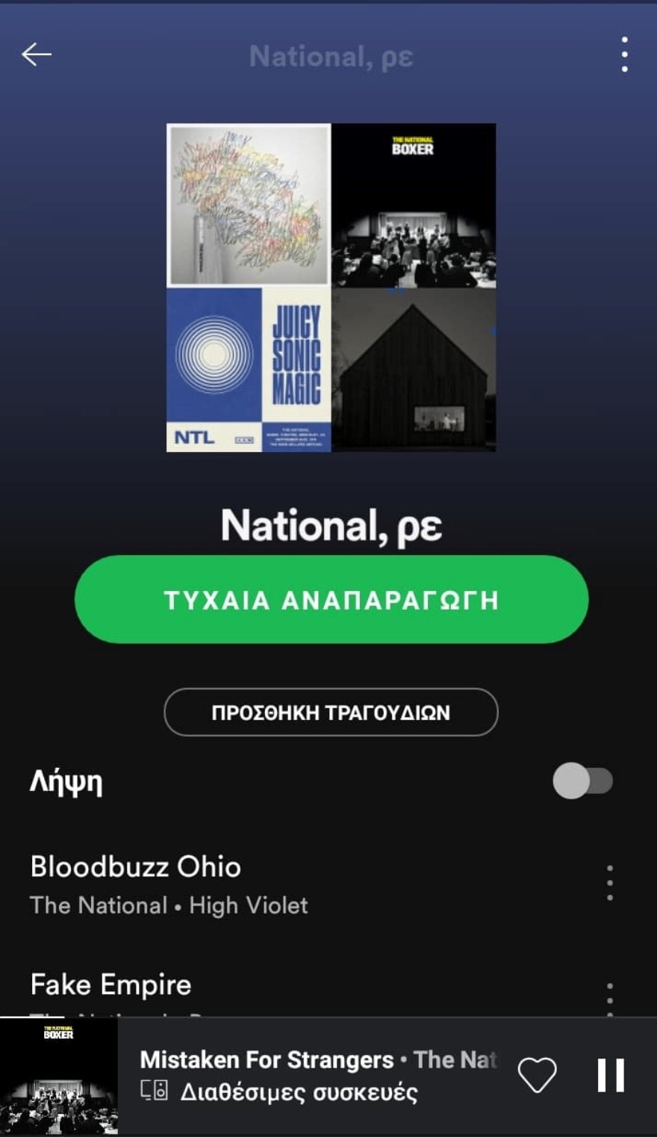The height and width of the screenshot is (1137, 657).
Task: Toggle the Λήψη download switch
Action: click(583, 781)
